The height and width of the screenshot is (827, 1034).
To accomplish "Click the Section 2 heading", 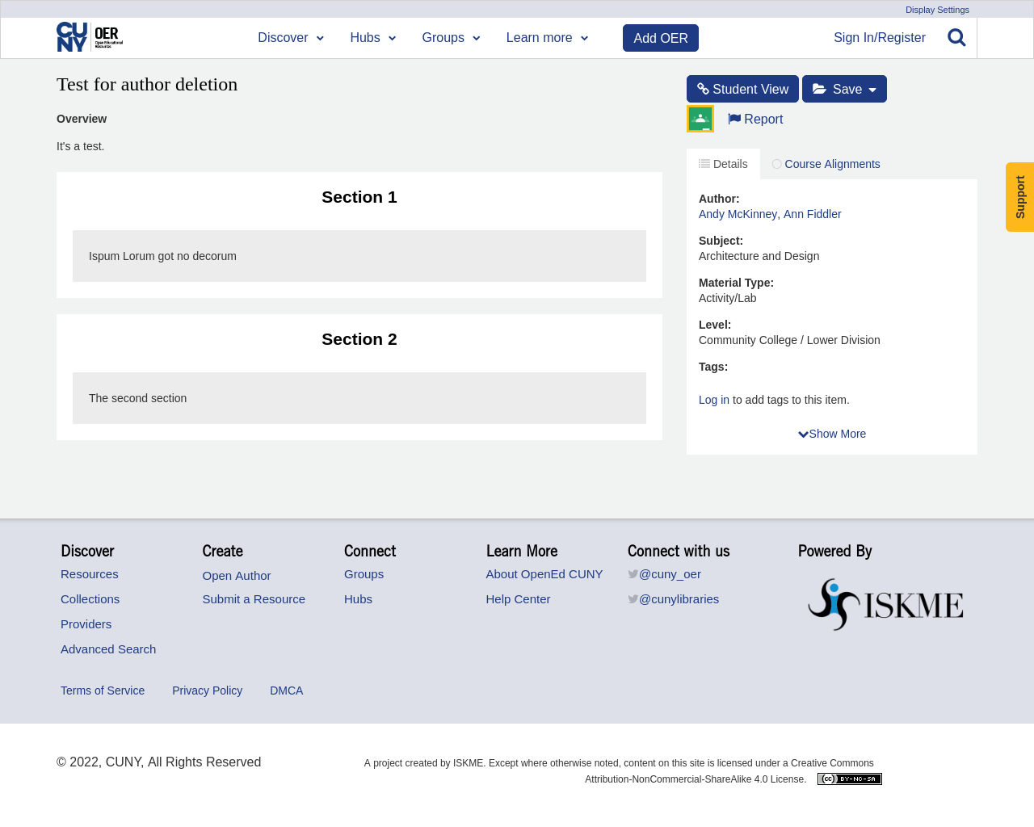I will 359,339.
